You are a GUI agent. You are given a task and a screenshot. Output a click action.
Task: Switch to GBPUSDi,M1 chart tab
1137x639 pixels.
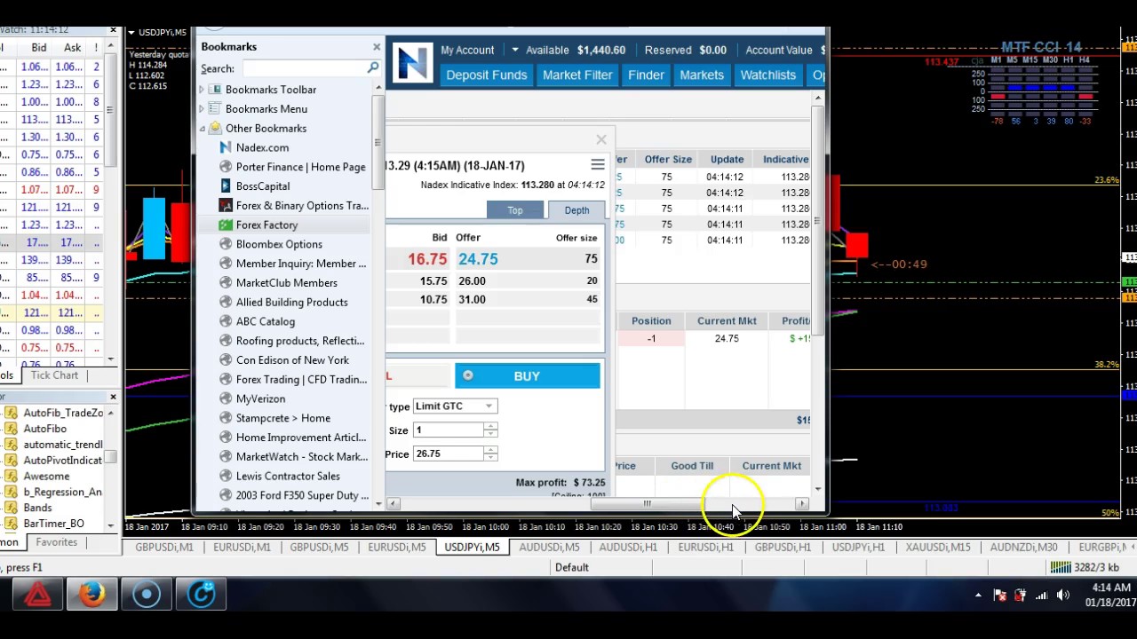pos(164,548)
